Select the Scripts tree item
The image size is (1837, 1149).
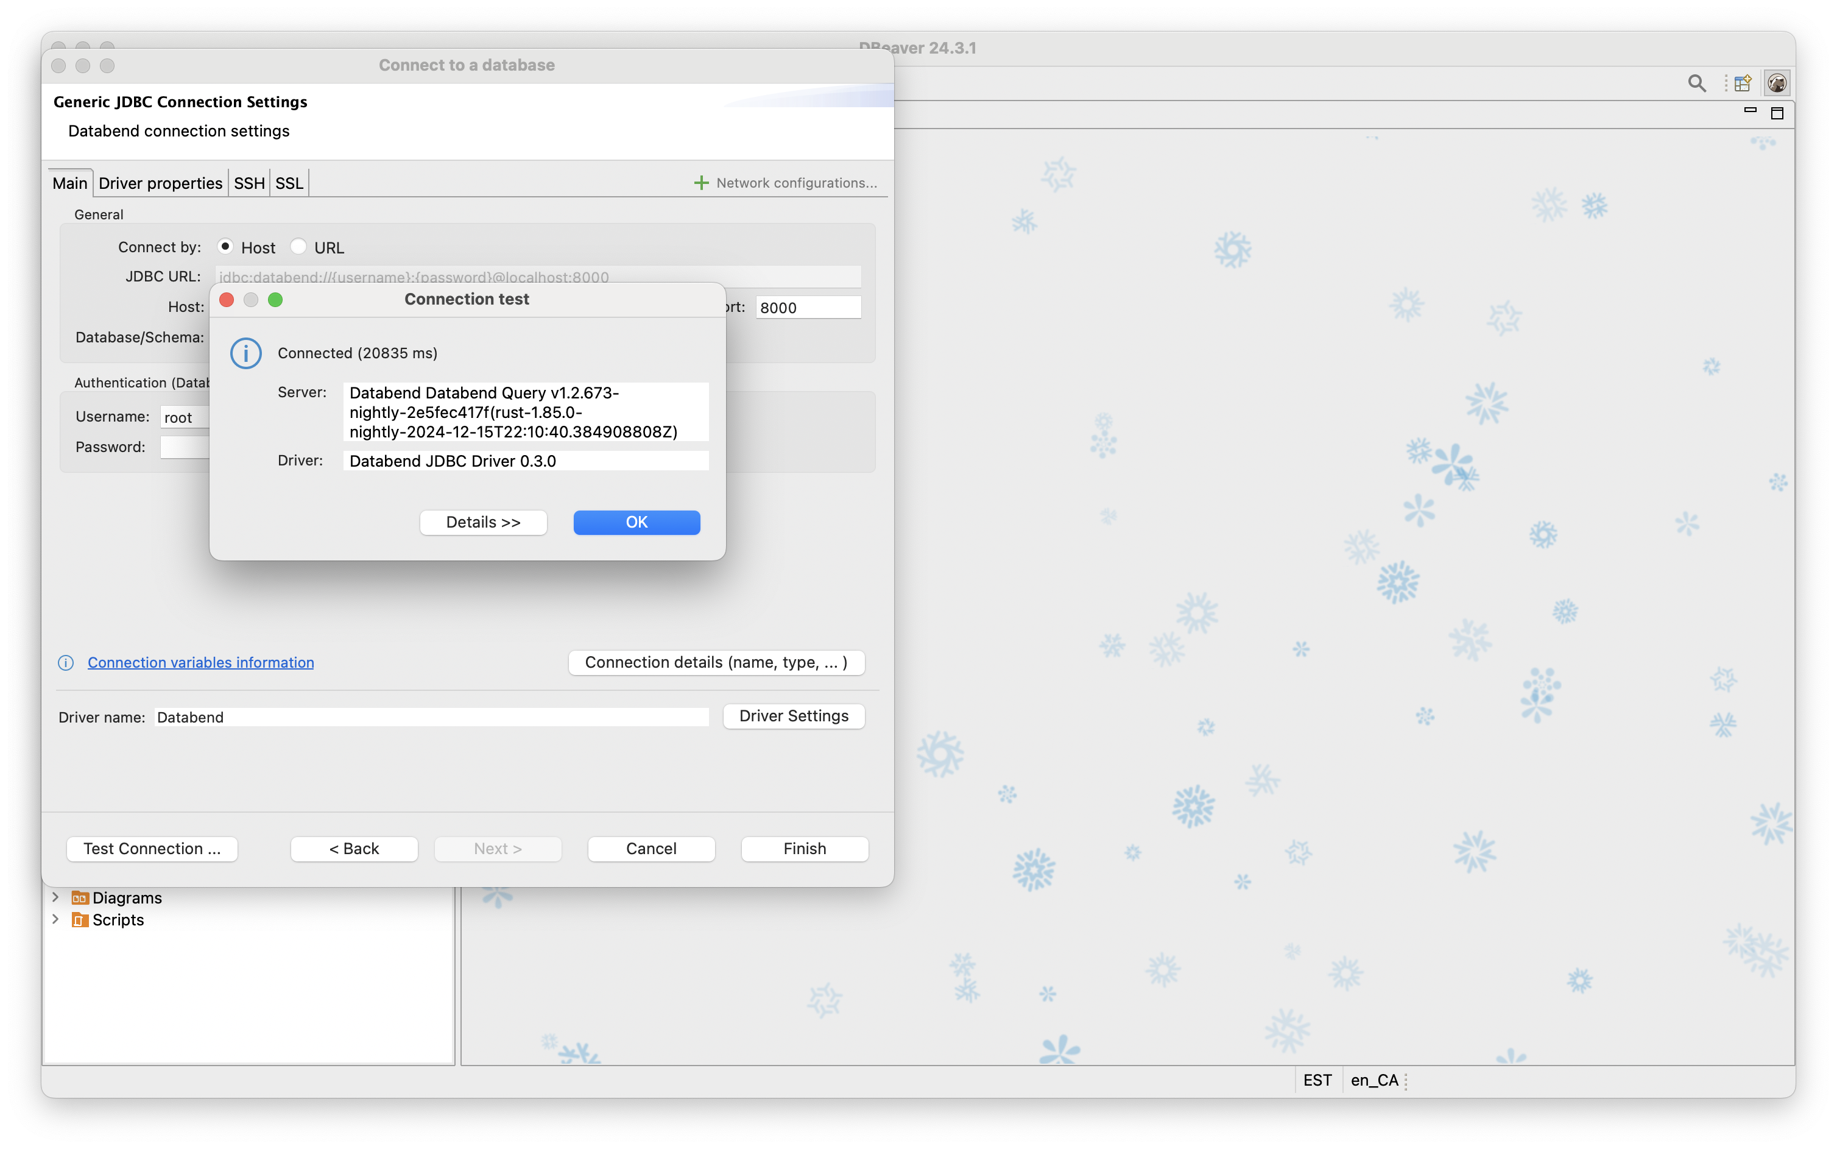(x=118, y=921)
